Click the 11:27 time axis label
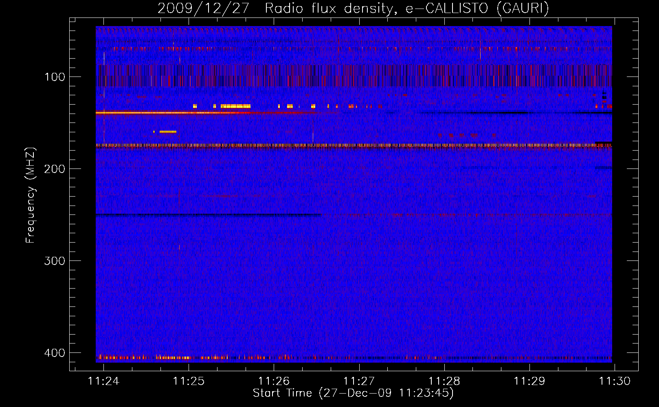Screen dimensions: 659x407 click(x=359, y=381)
